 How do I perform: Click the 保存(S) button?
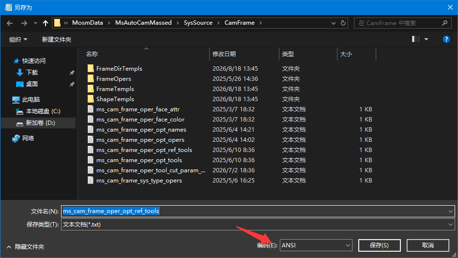(379, 245)
